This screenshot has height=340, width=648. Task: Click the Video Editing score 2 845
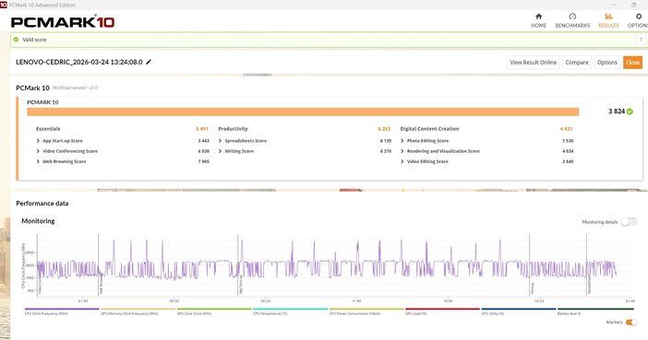(568, 161)
